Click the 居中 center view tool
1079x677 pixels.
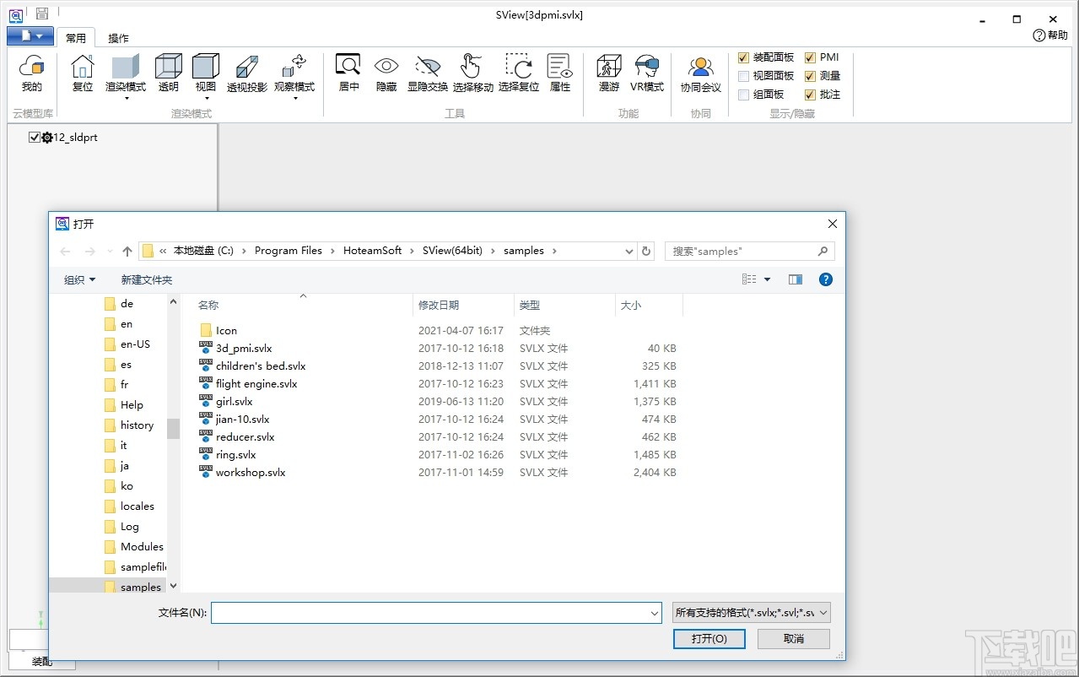point(348,73)
